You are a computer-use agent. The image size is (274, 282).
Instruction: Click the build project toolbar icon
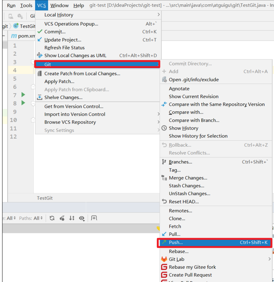[x=11, y=16]
